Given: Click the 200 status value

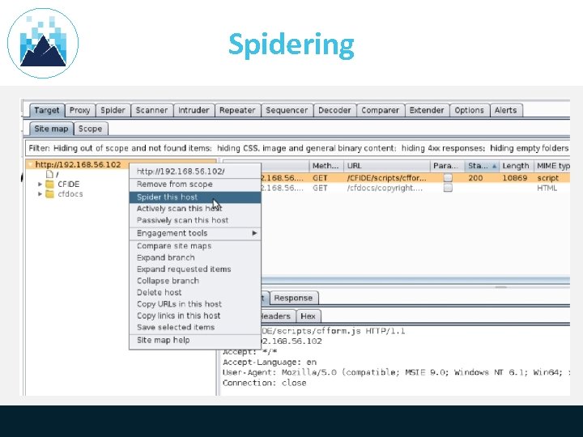Looking at the screenshot, I should pos(475,177).
